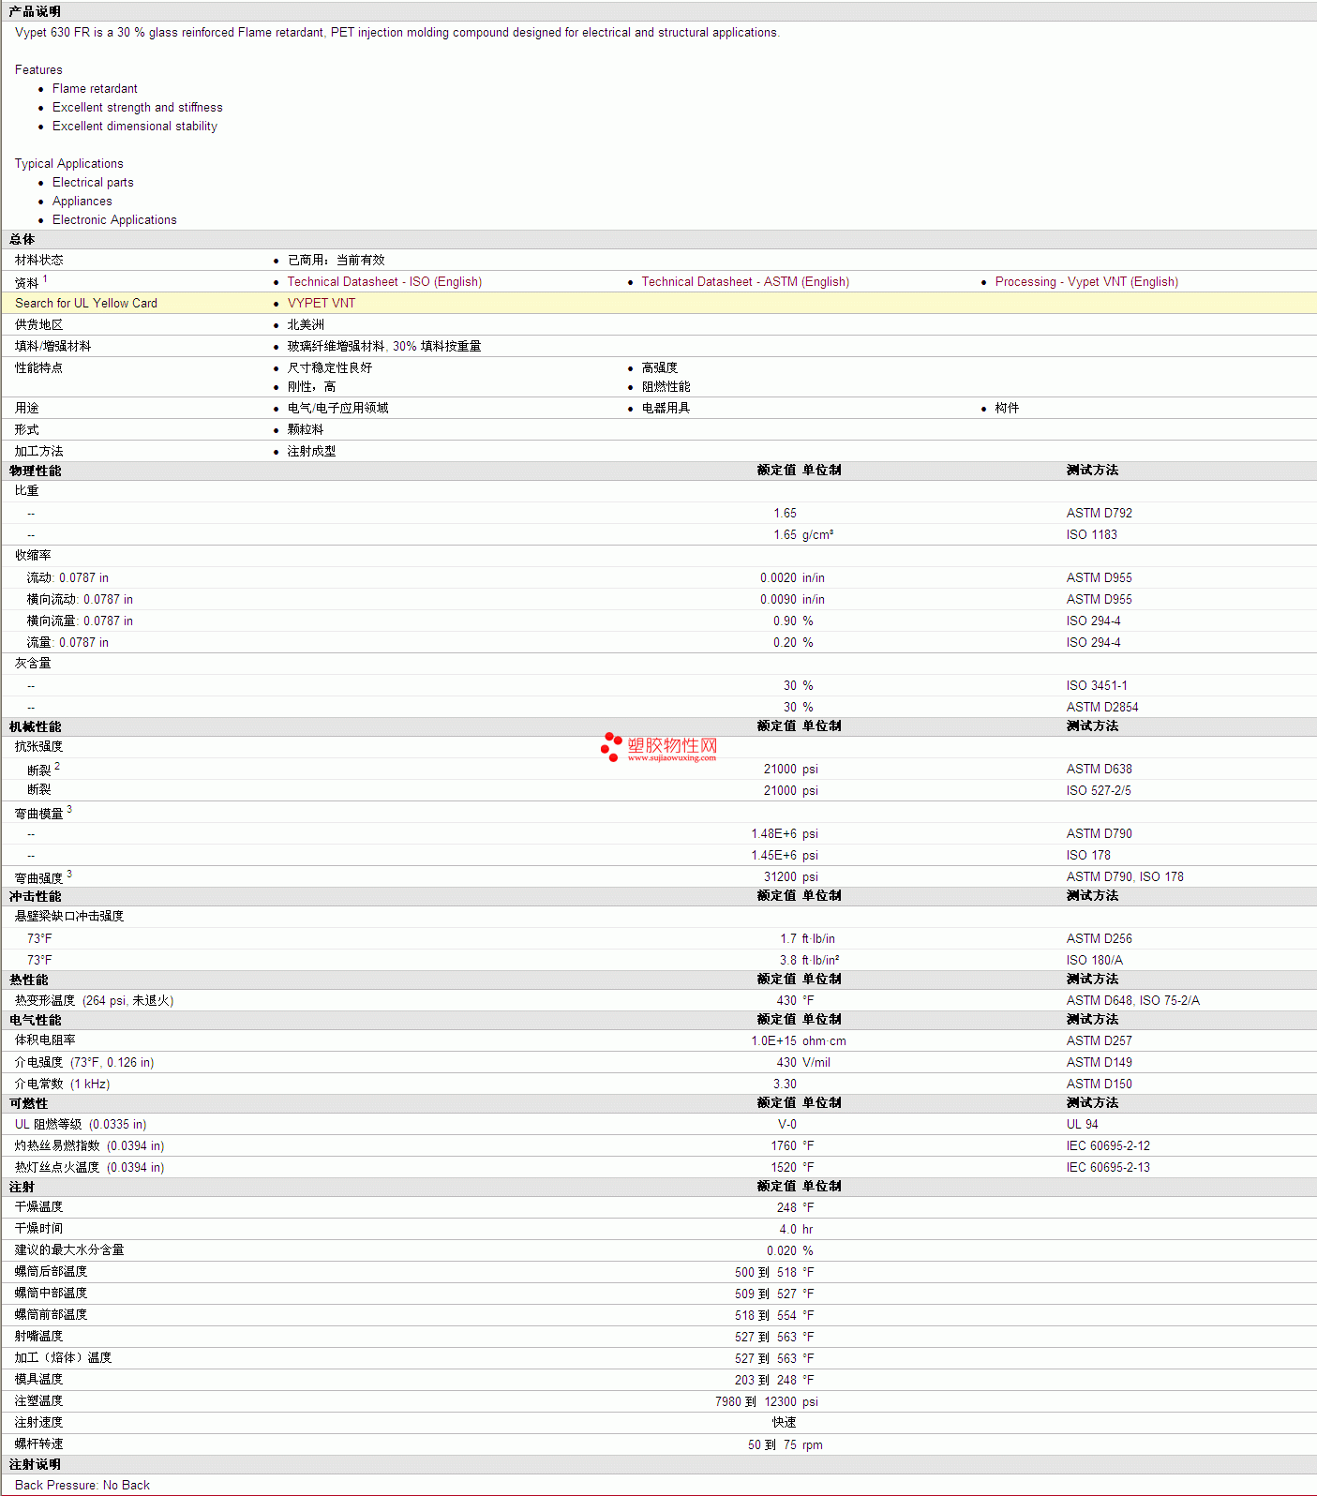The height and width of the screenshot is (1496, 1317).
Task: Click the 1.45E+6 psi flexural modulus value
Action: click(x=785, y=855)
